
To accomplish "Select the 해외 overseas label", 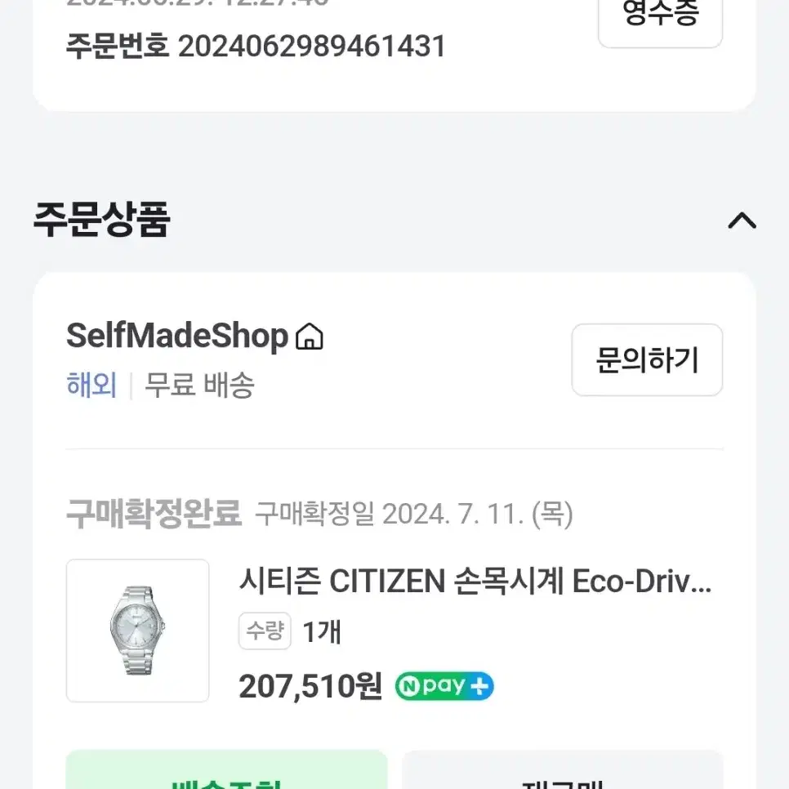I will pos(91,386).
